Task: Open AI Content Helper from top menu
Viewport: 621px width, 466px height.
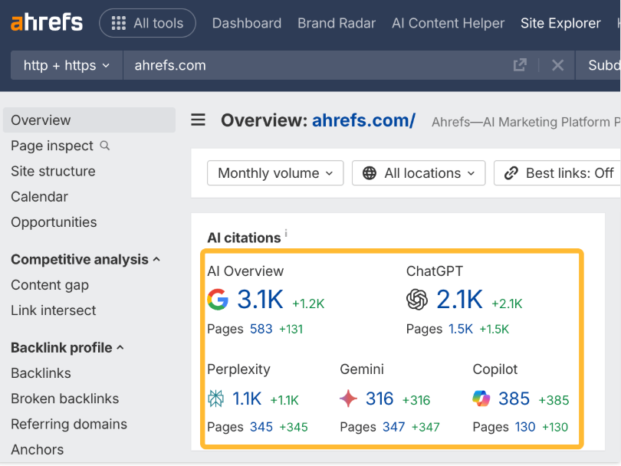Action: [448, 23]
